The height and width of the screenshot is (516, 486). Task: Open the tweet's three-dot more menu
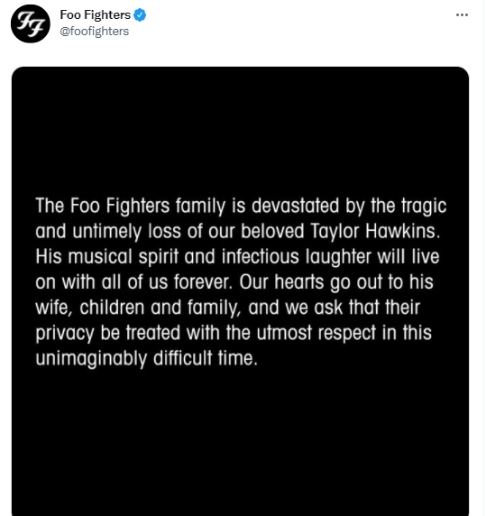[x=462, y=14]
